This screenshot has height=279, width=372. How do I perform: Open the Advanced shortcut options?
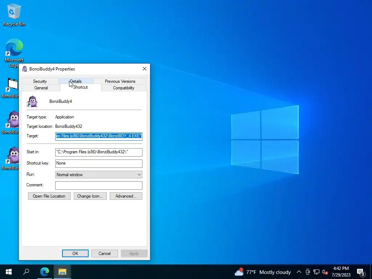click(x=126, y=196)
